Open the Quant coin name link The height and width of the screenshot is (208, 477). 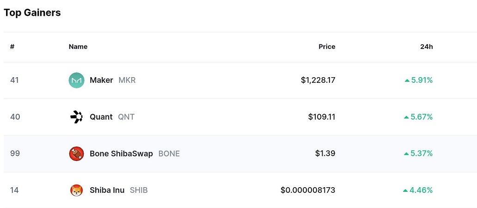101,117
